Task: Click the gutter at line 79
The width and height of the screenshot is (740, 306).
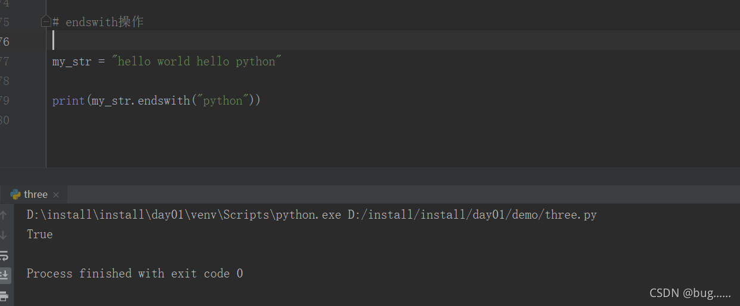Action: pyautogui.click(x=5, y=100)
